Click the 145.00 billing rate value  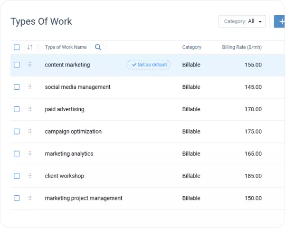(253, 87)
